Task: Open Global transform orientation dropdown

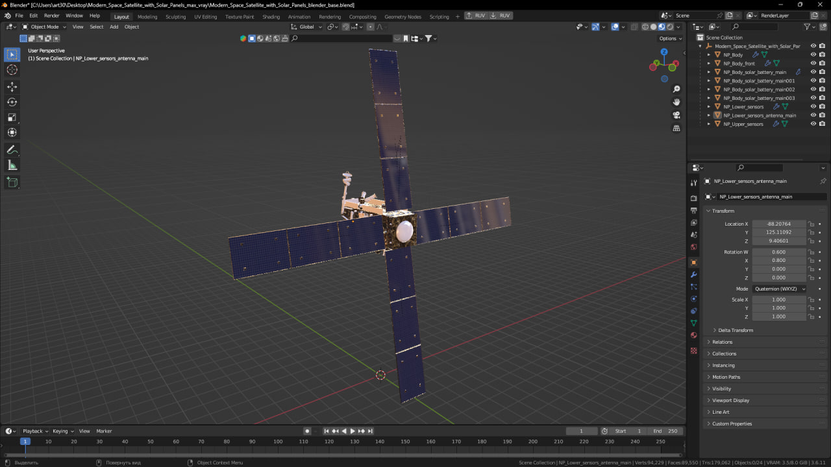Action: [306, 27]
